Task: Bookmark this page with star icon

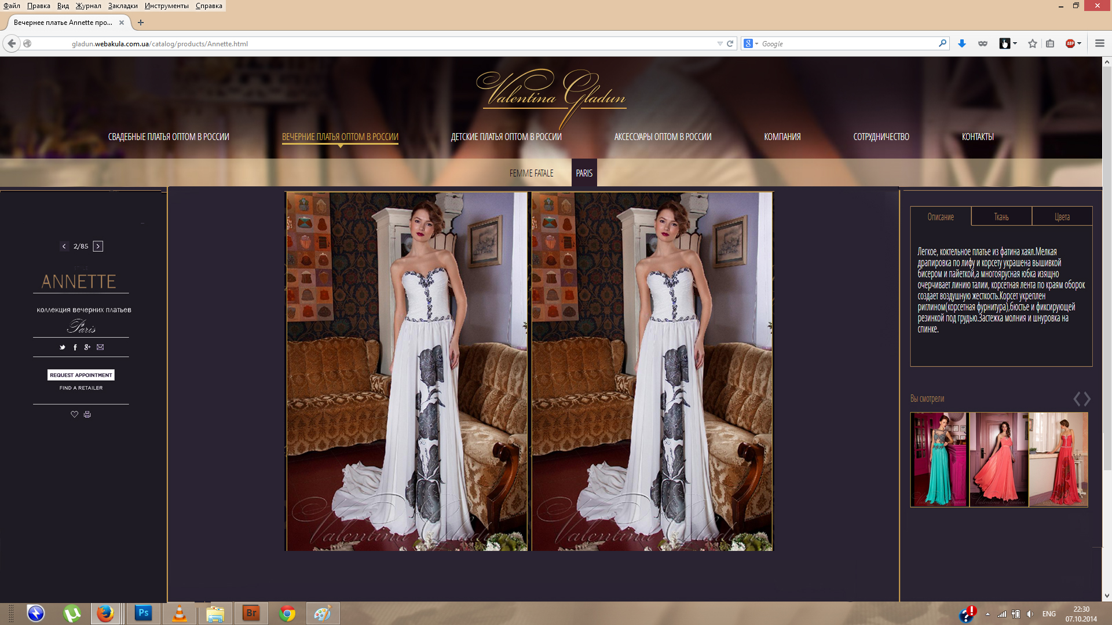Action: click(1032, 43)
